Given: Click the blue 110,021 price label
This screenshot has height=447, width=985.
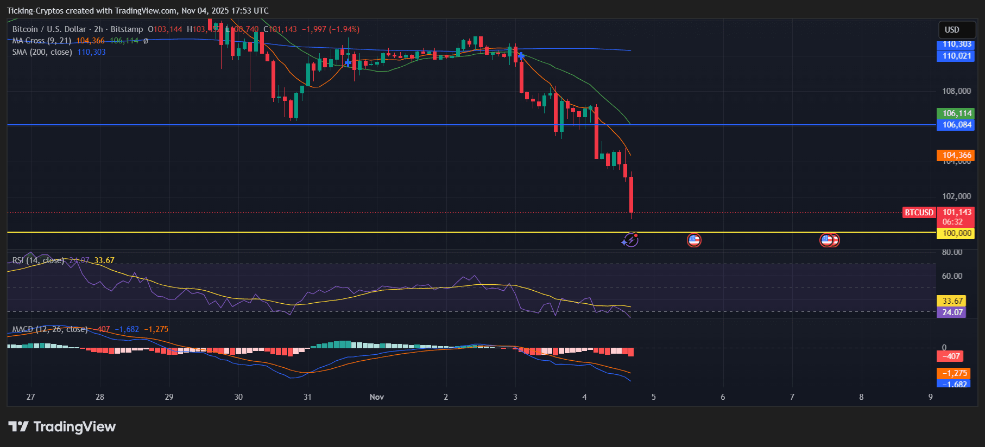Looking at the screenshot, I should click(x=956, y=56).
